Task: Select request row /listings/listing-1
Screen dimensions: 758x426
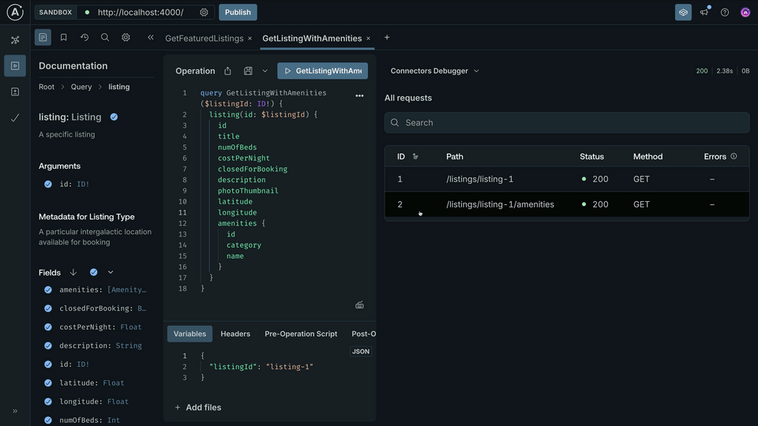Action: tap(567, 179)
